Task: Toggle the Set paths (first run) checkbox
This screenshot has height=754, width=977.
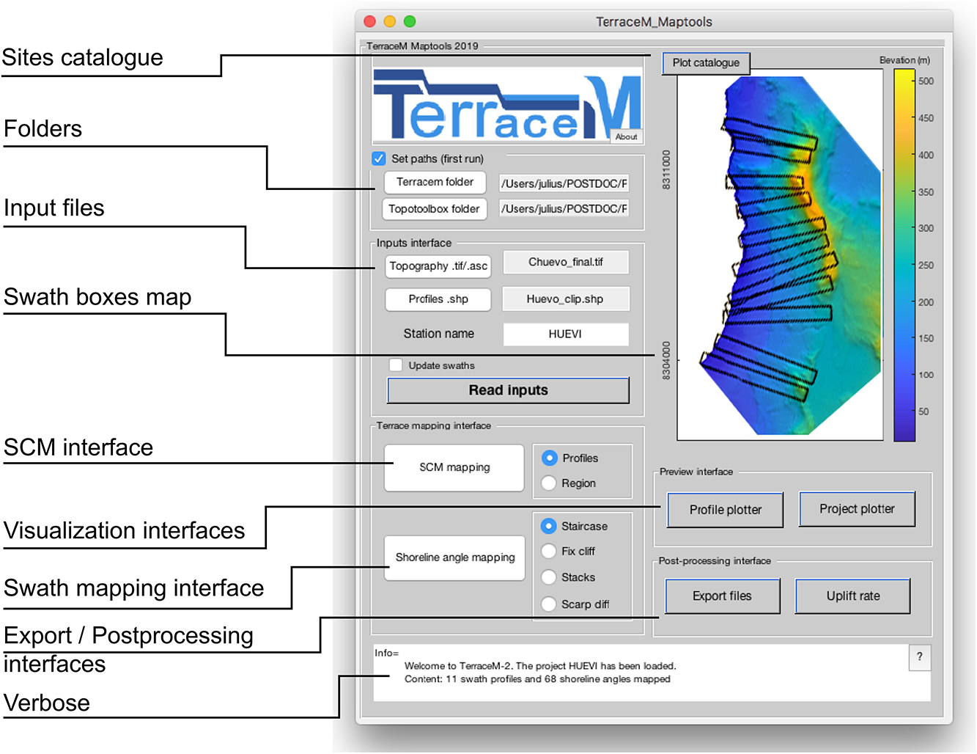Action: point(379,158)
